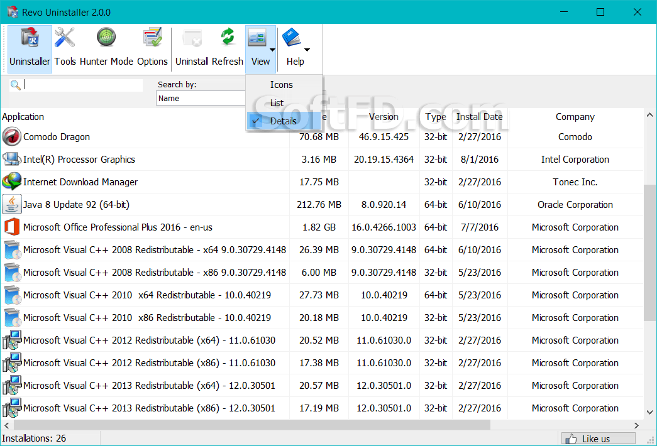Click the horizontal scrollbar left arrow
Image resolution: width=657 pixels, height=446 pixels.
[6, 425]
